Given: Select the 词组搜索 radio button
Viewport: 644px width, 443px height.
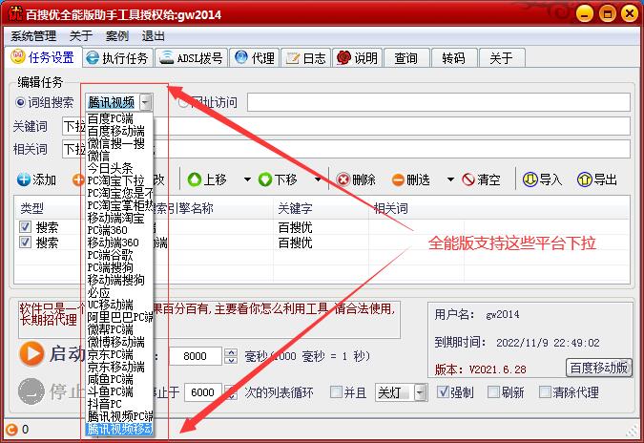Looking at the screenshot, I should click(x=20, y=102).
